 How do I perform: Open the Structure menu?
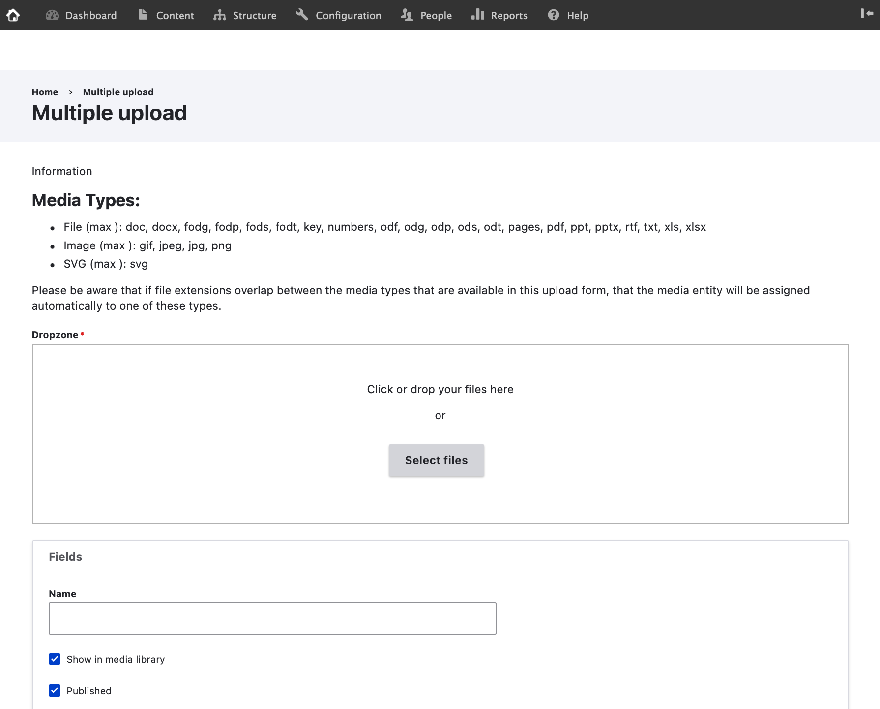click(x=254, y=16)
